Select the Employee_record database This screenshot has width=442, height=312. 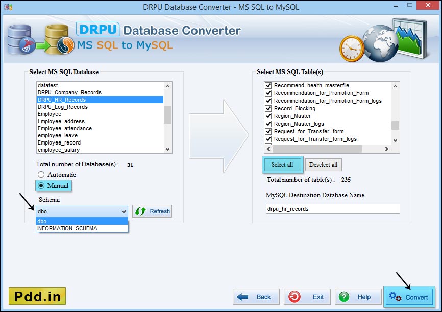tap(100, 143)
